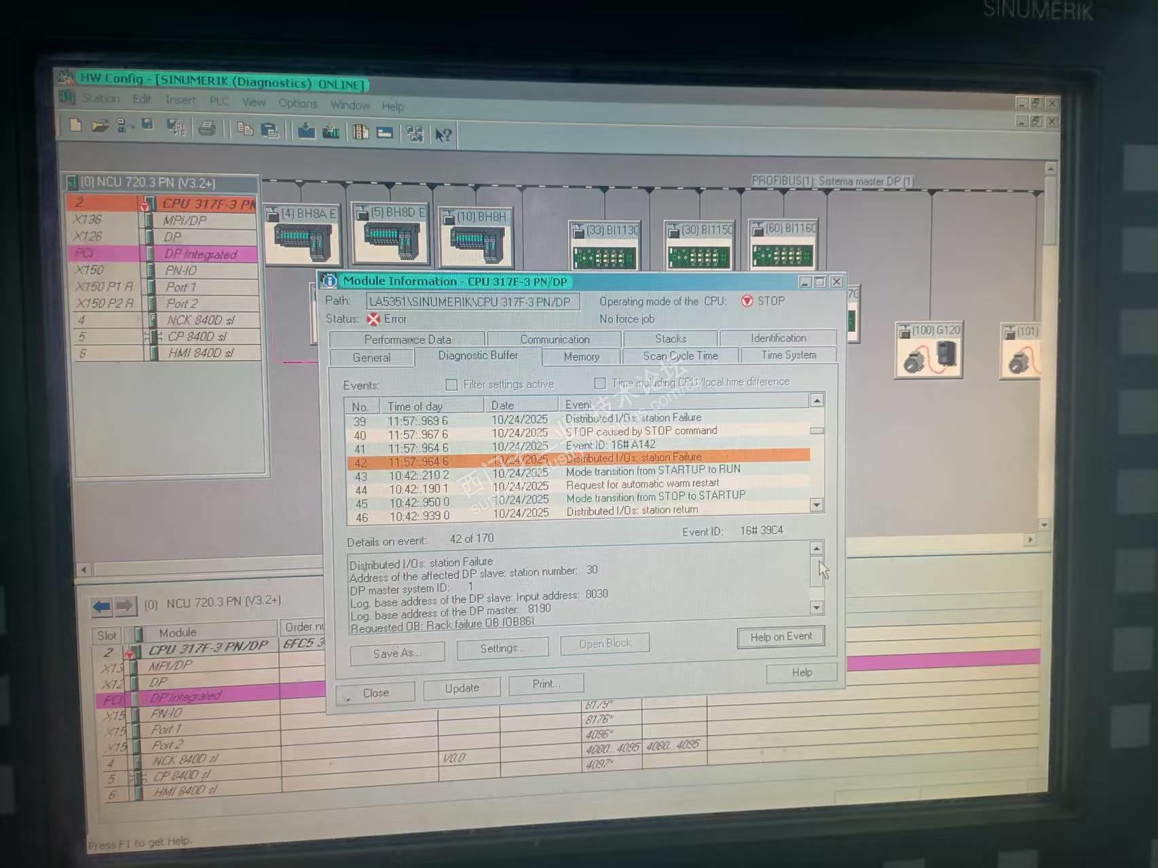Switch to the General tab

pyautogui.click(x=371, y=358)
